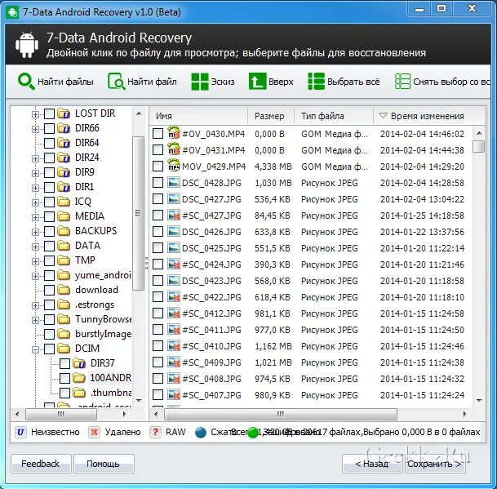Go back with < Назад button
The width and height of the screenshot is (497, 489).
click(x=372, y=464)
